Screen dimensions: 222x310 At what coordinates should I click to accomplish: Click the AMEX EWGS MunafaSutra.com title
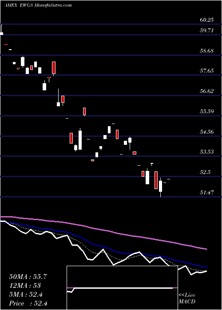[x=38, y=5]
